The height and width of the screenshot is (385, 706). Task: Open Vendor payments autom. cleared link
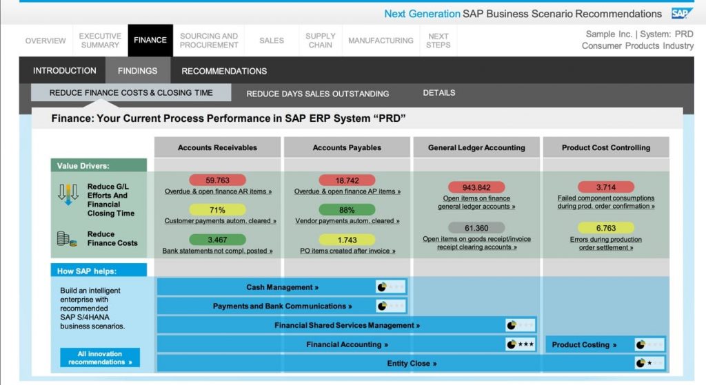click(x=347, y=221)
